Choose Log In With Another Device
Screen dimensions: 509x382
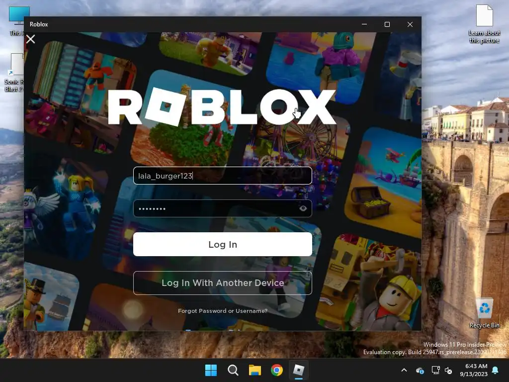222,283
